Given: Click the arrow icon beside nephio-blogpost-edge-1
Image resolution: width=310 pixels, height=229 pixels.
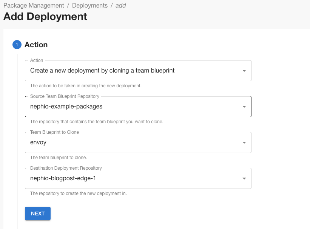Looking at the screenshot, I should tap(244, 178).
